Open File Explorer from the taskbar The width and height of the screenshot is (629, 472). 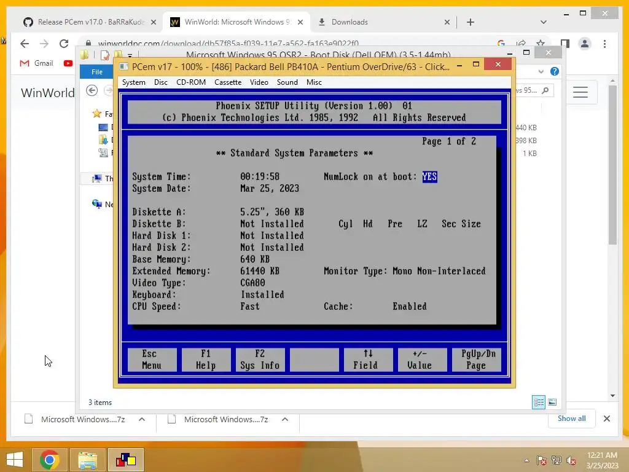tap(88, 460)
